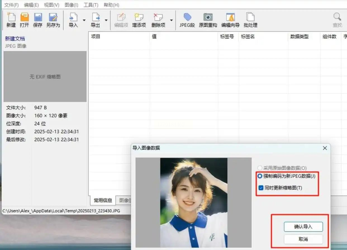This screenshot has width=347, height=250.
Task: Click the 标签号 column header
Action: [228, 36]
